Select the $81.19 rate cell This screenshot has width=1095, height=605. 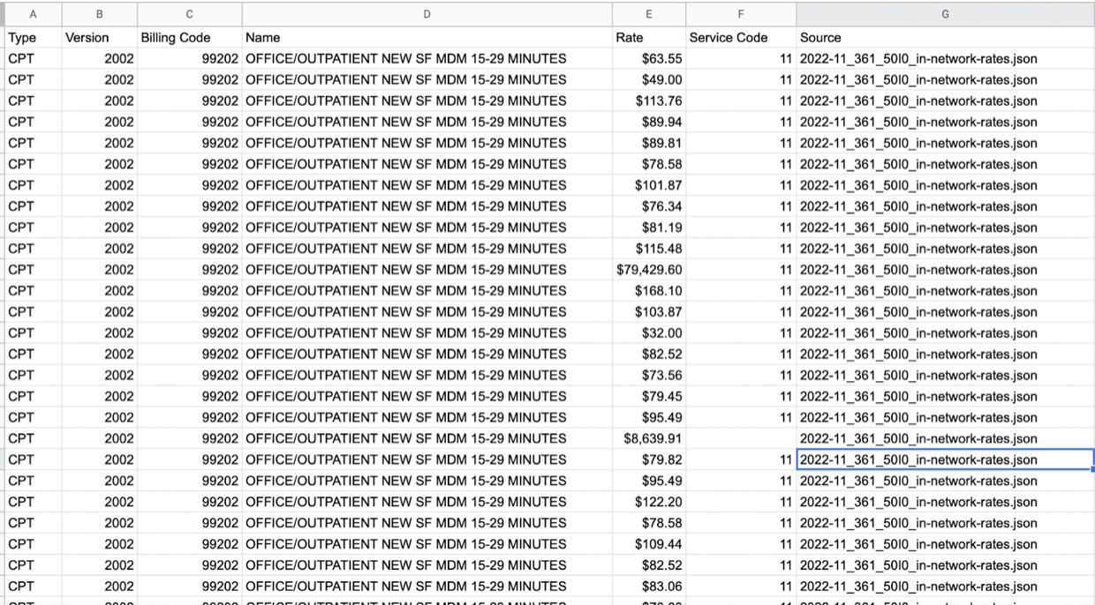coord(649,228)
